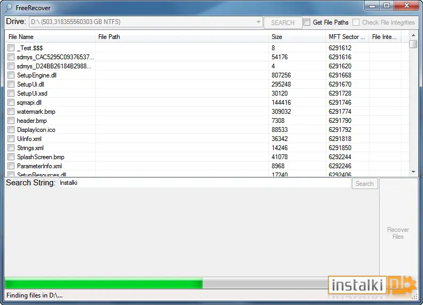
Task: Sort by Size column header
Action: (297, 37)
